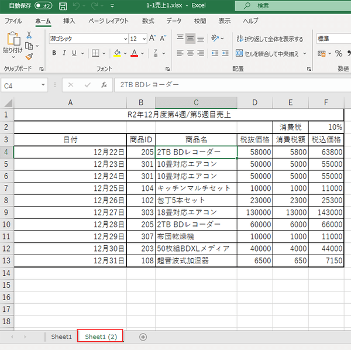Click the Select All corner triangle
The width and height of the screenshot is (351, 350).
pyautogui.click(x=8, y=103)
